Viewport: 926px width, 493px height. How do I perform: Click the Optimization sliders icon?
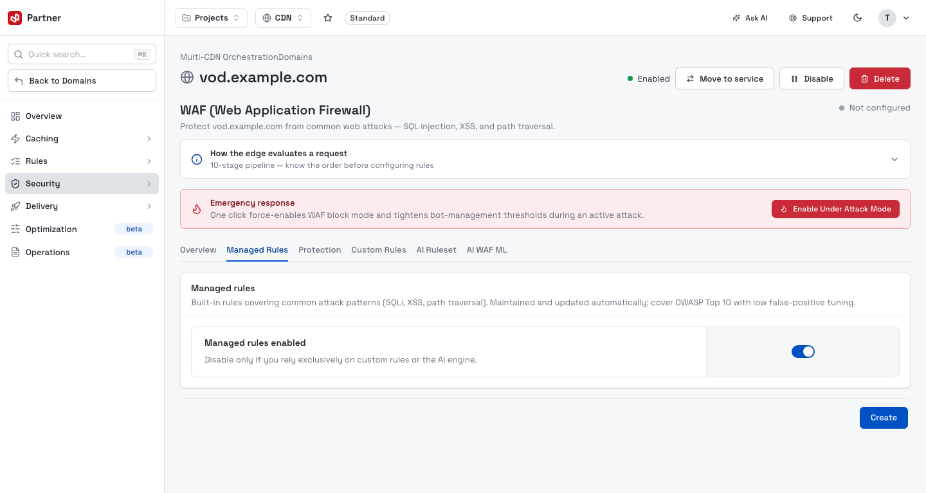click(15, 229)
